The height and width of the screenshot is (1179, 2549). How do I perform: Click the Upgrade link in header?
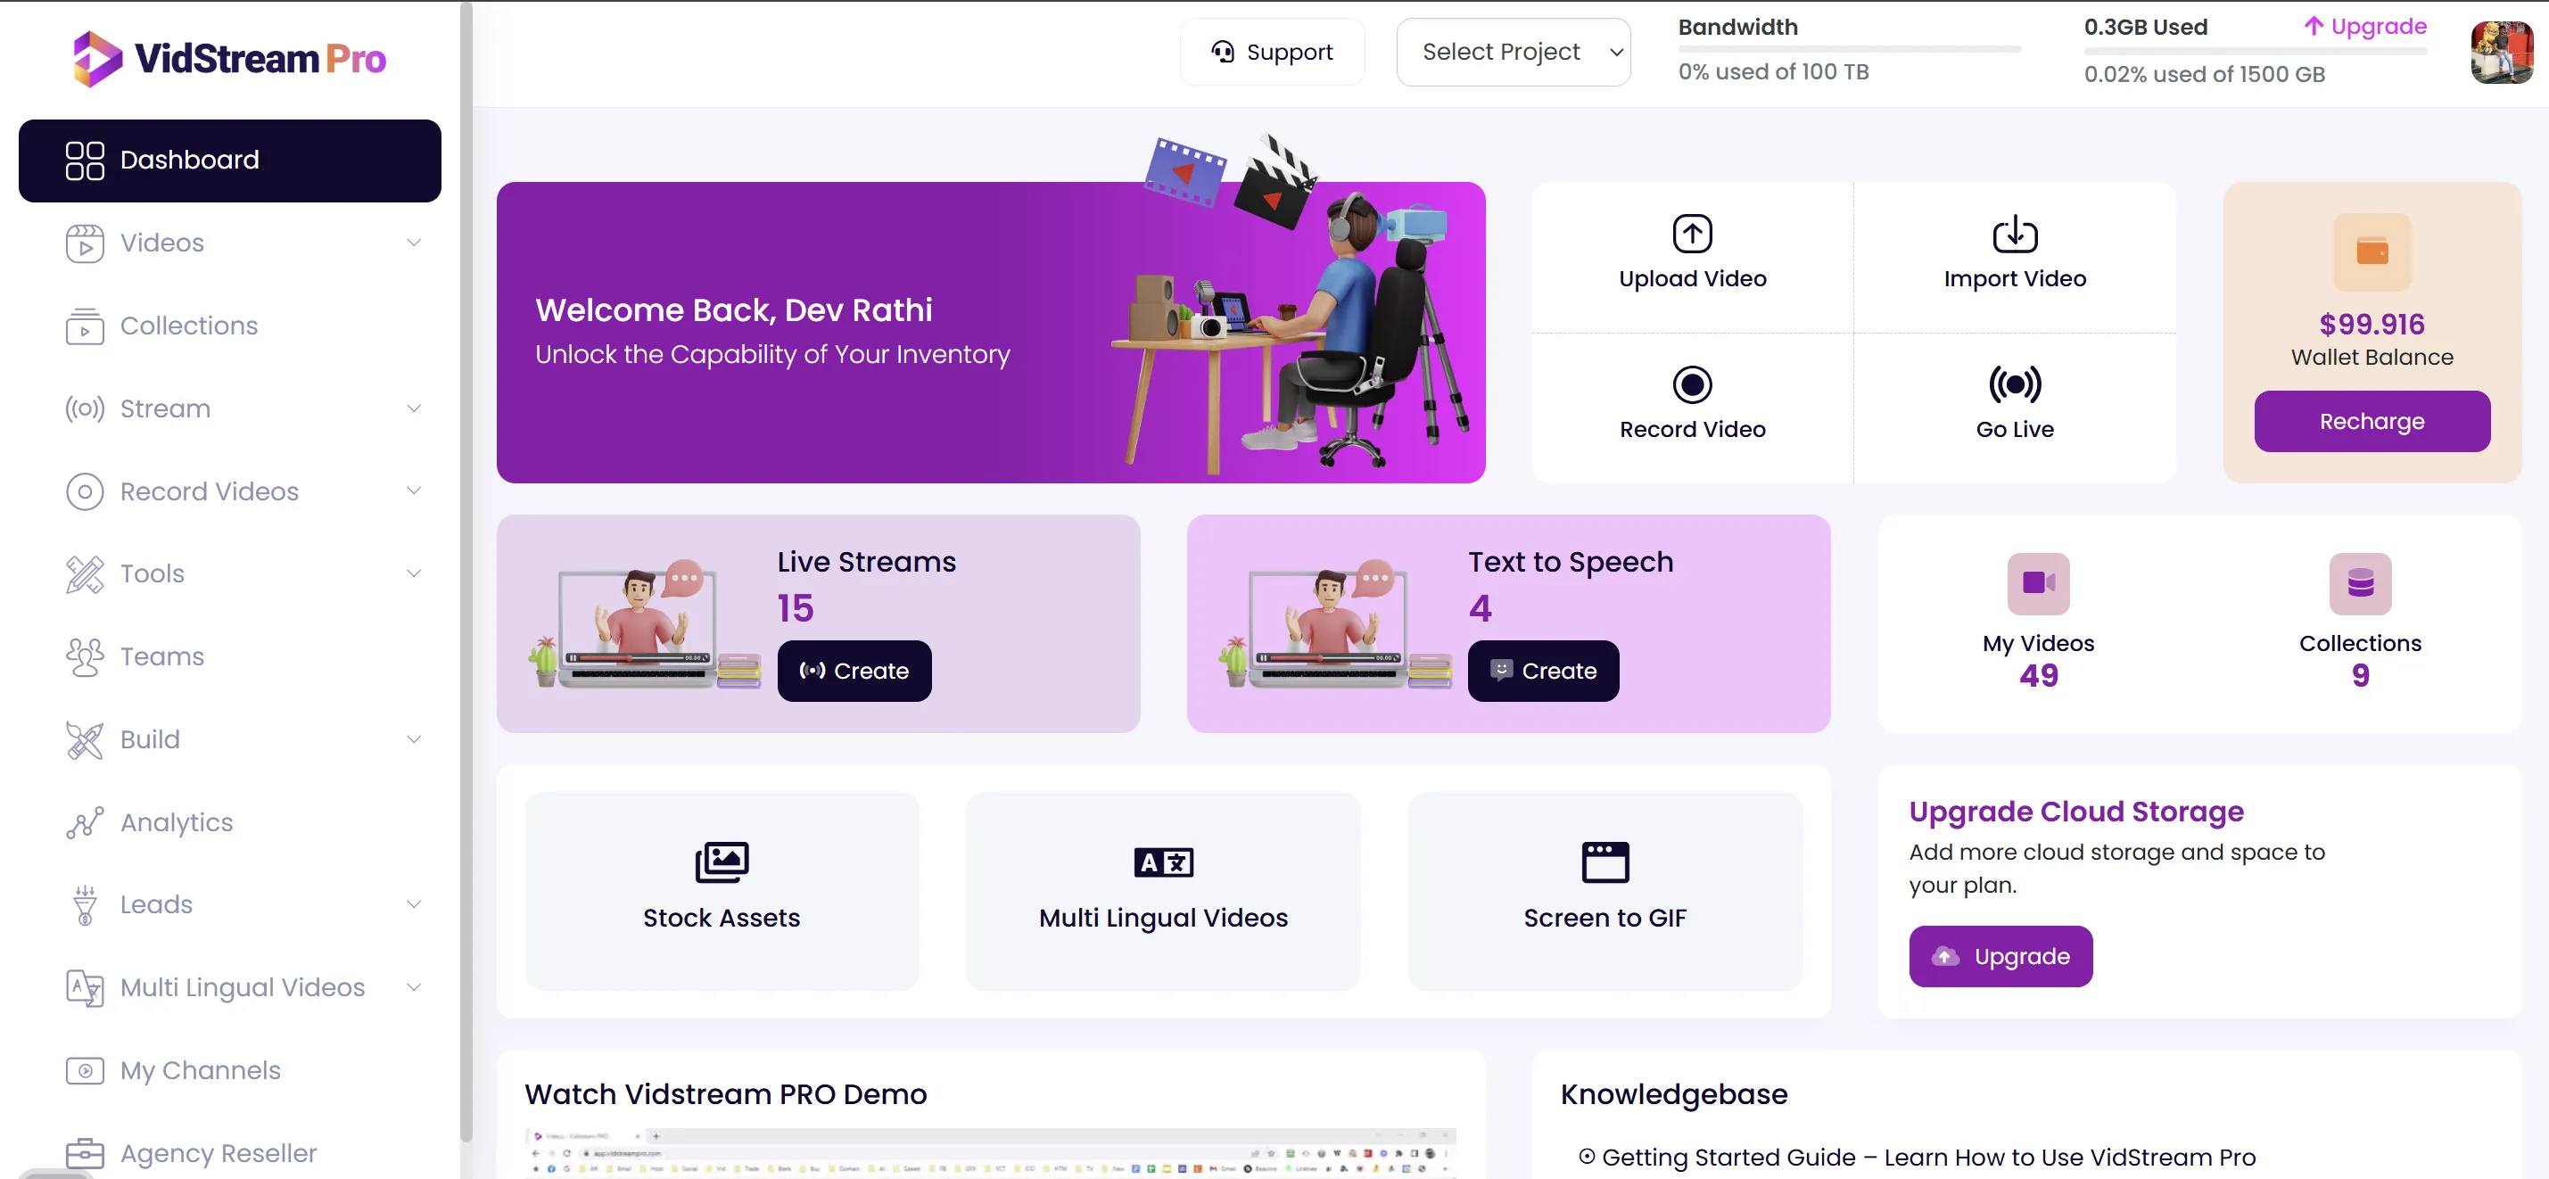2365,27
